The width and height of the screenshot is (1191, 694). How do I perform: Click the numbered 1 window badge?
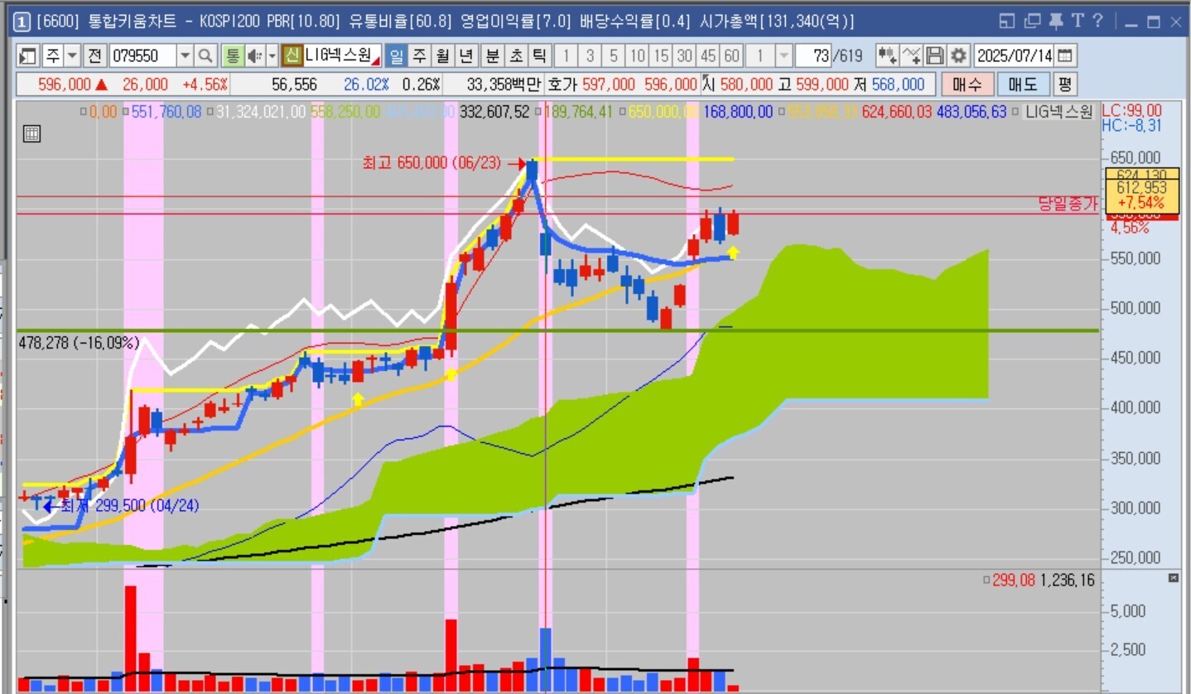point(23,22)
